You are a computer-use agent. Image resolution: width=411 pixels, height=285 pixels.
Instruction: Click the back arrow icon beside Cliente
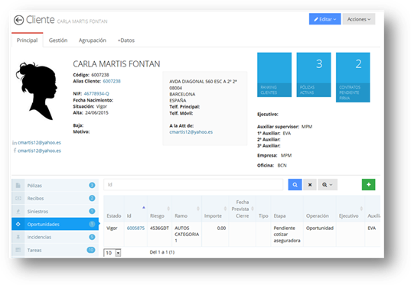pos(18,20)
